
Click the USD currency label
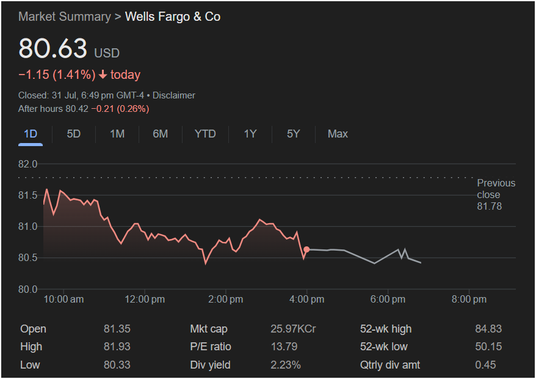pyautogui.click(x=107, y=53)
